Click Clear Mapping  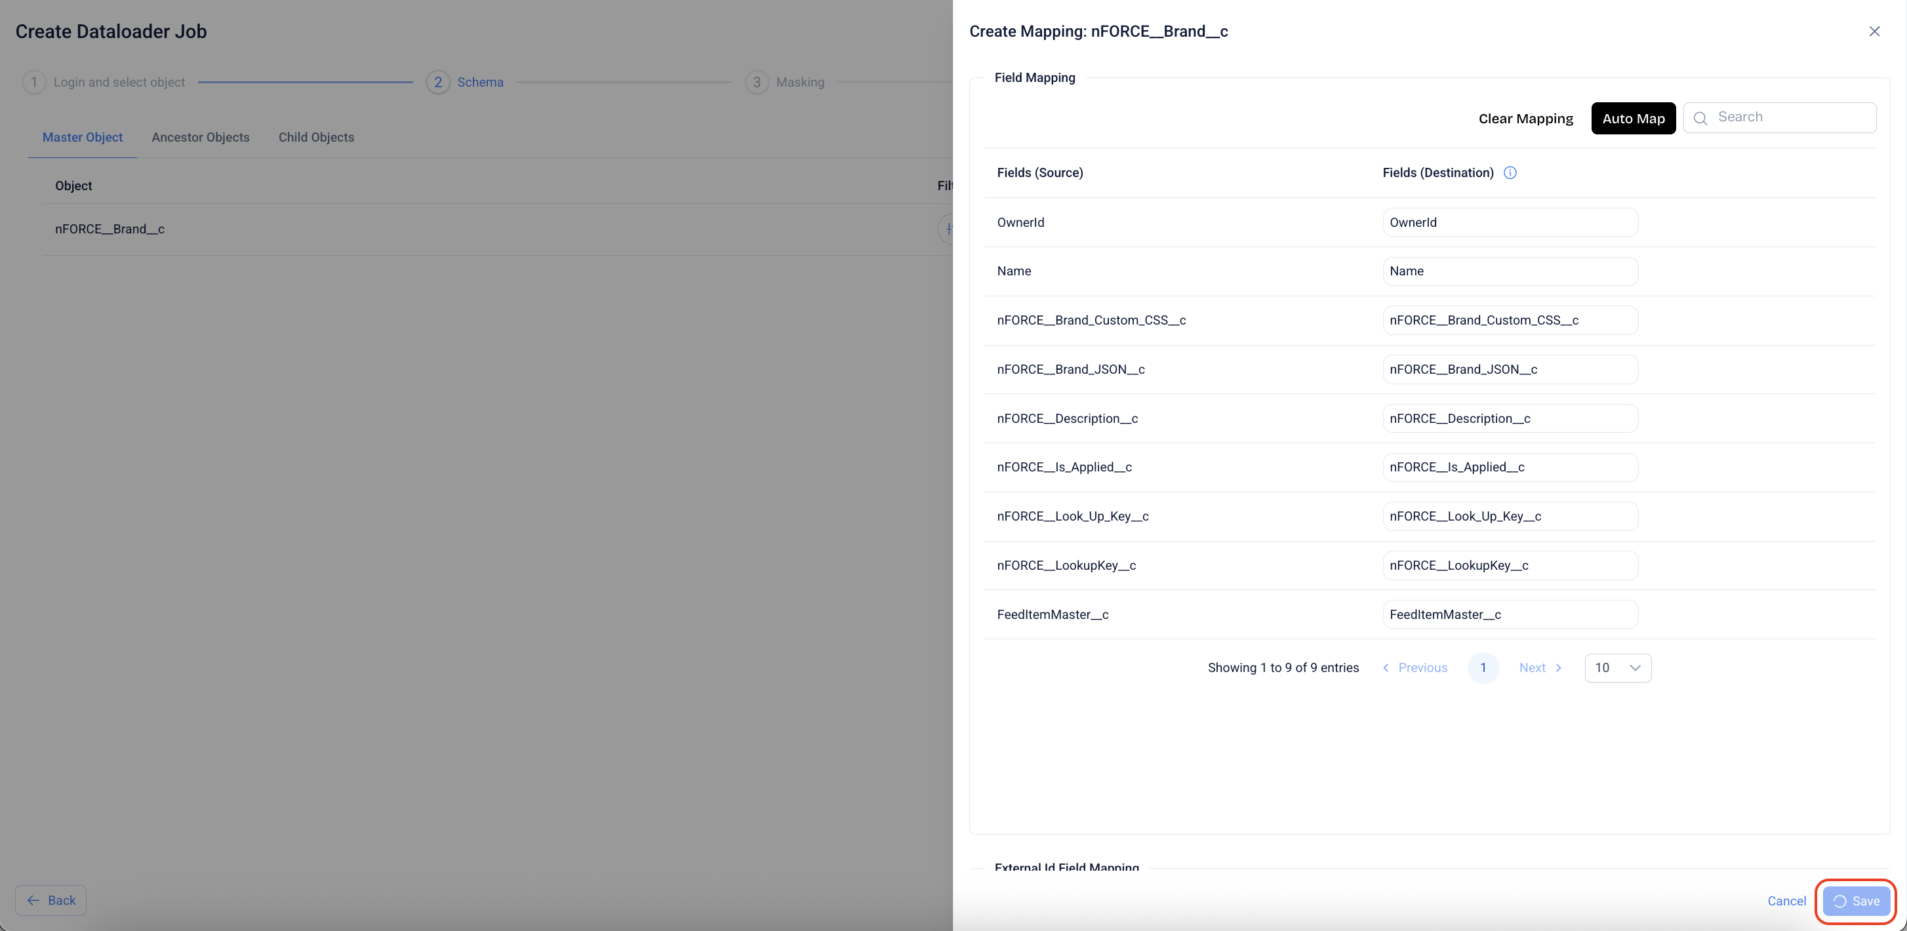pyautogui.click(x=1525, y=119)
